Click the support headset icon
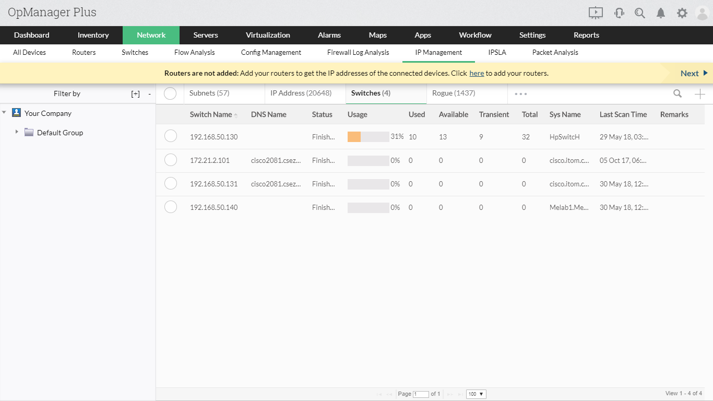The height and width of the screenshot is (401, 713). (619, 13)
